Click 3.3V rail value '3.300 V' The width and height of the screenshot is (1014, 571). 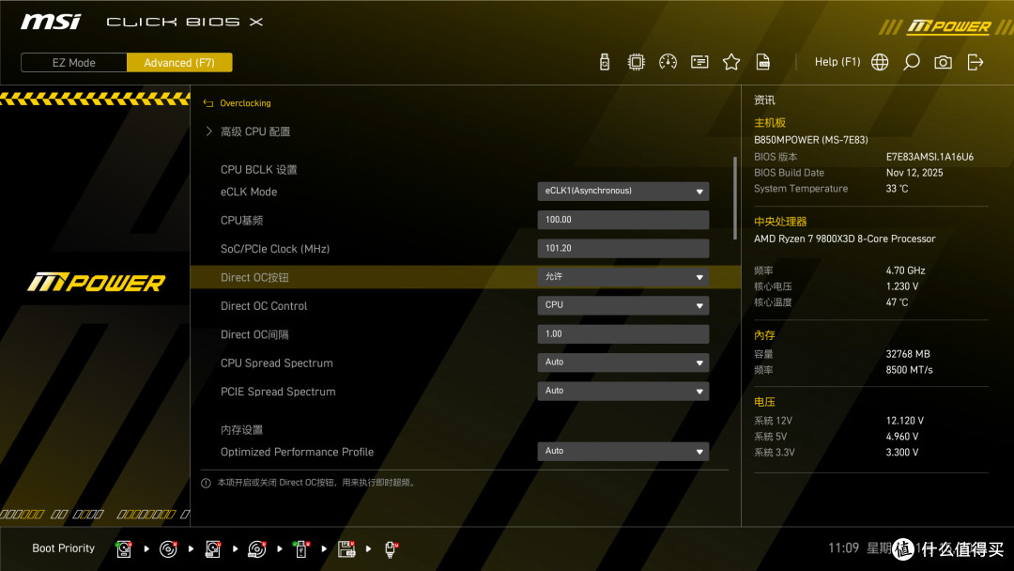pos(902,453)
